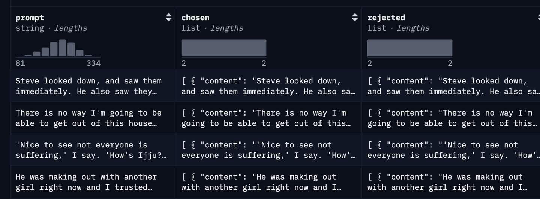
Task: Expand chosen cell starting with 'Steve looked down'
Action: pyautogui.click(x=269, y=86)
